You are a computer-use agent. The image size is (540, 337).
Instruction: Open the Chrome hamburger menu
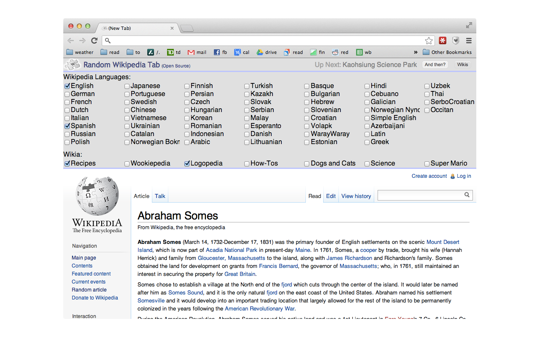click(x=469, y=41)
